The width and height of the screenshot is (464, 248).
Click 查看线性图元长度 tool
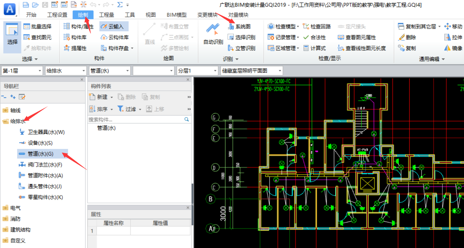click(x=362, y=48)
